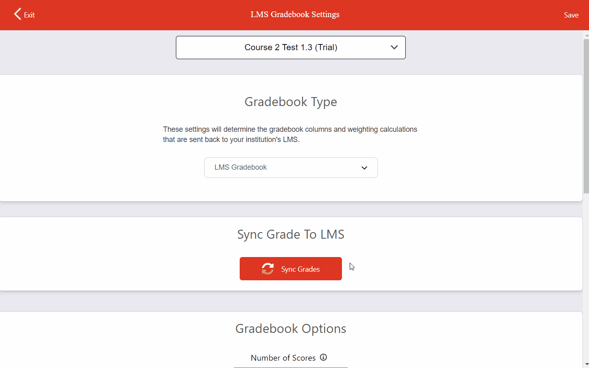Click the scrollbar up arrow
This screenshot has height=368, width=589.
pyautogui.click(x=587, y=35)
